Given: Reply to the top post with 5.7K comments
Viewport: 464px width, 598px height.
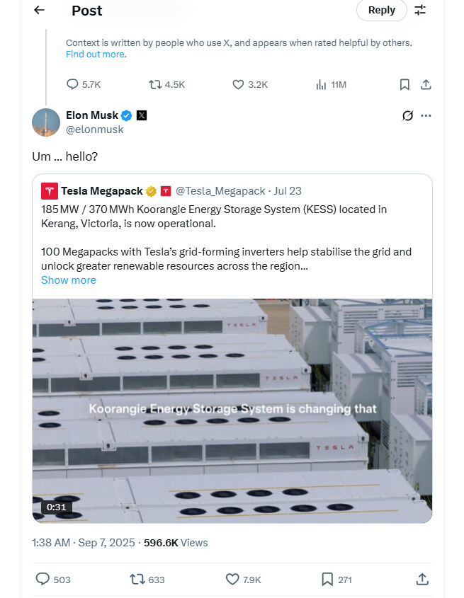Looking at the screenshot, I should [72, 84].
